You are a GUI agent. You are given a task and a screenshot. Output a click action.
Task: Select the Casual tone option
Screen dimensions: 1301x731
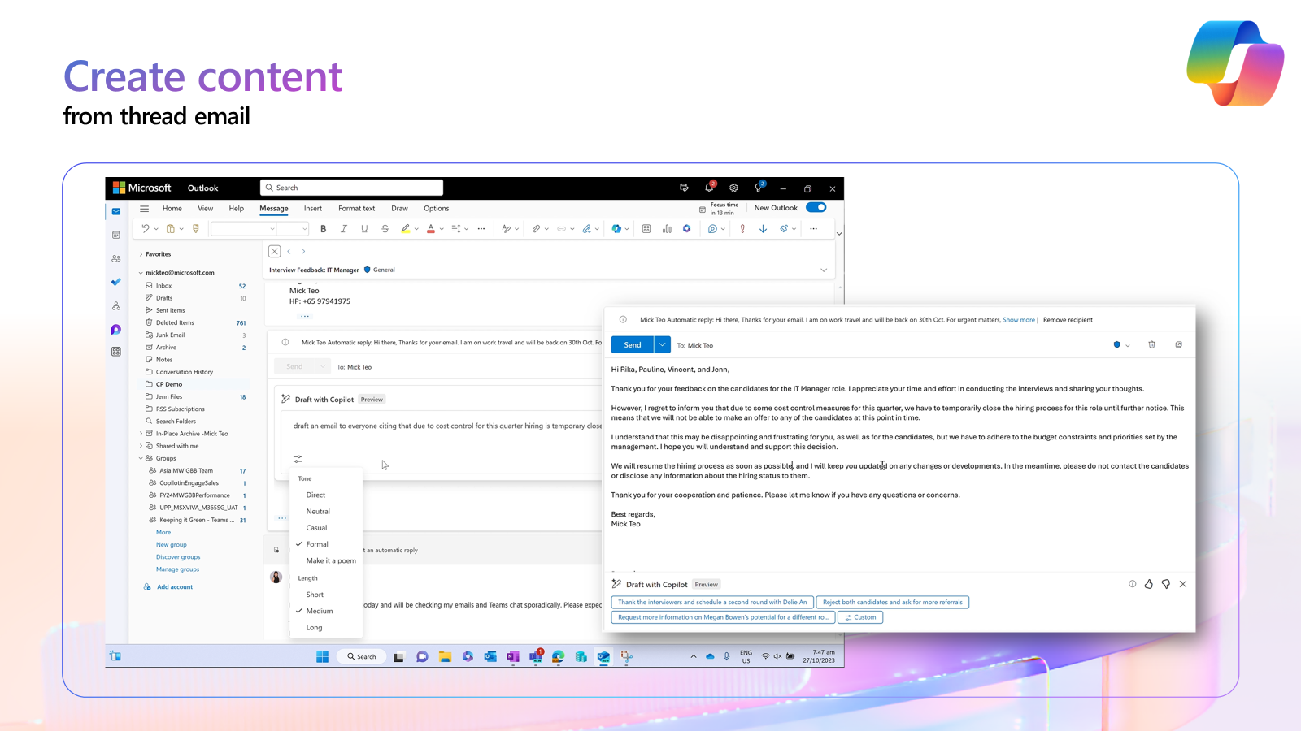coord(316,528)
